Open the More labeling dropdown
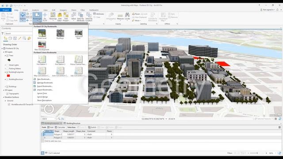 coord(136,21)
